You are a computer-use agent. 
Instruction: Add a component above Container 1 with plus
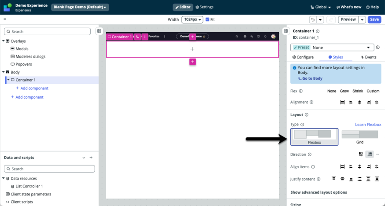tap(192, 37)
